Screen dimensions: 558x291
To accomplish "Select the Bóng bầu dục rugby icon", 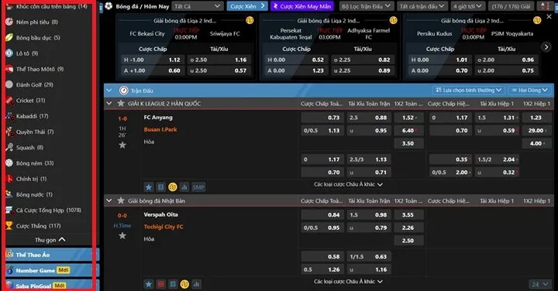I will click(9, 38).
